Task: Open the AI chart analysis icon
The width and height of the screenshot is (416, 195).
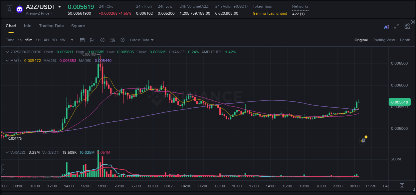Action: pos(386,27)
